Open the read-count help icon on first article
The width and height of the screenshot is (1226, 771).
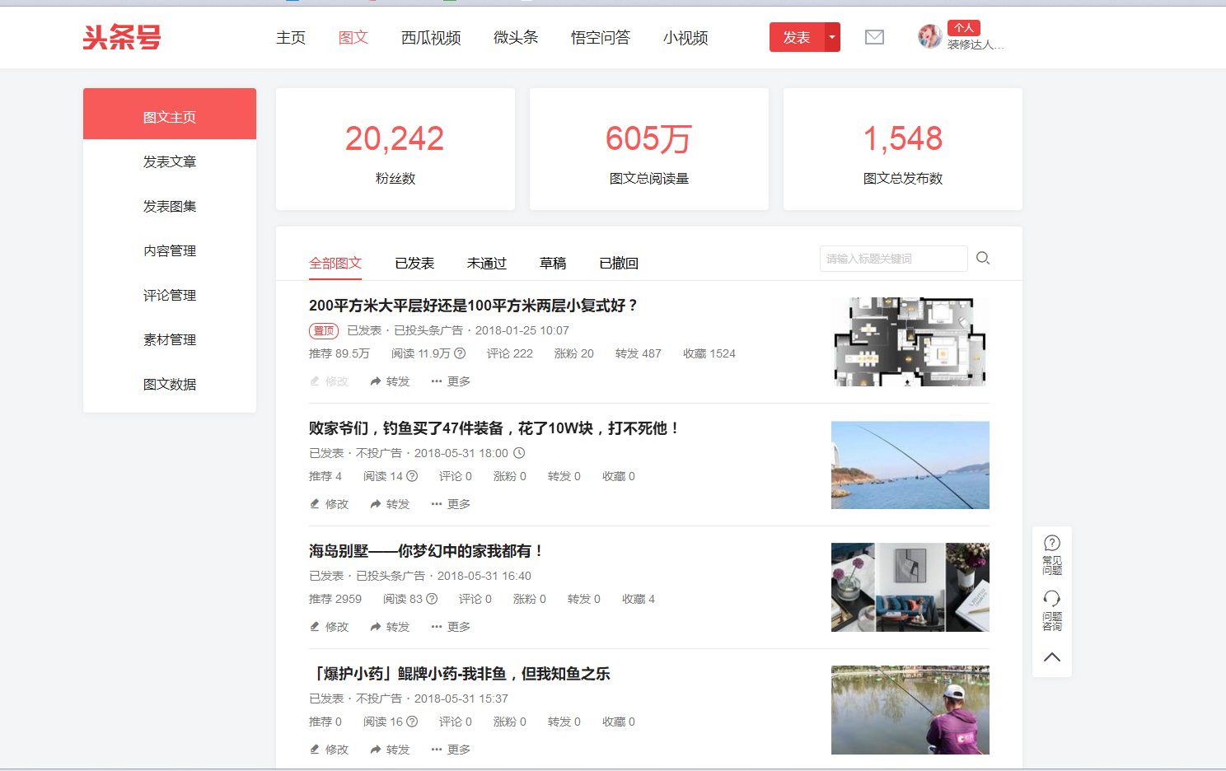coord(458,353)
